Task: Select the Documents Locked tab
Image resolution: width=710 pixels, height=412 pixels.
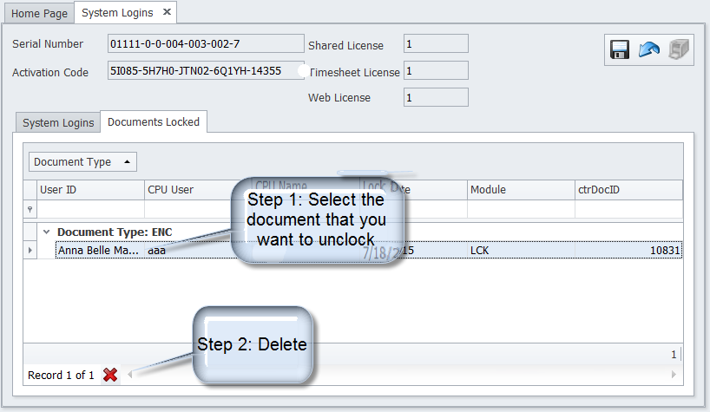Action: point(154,122)
